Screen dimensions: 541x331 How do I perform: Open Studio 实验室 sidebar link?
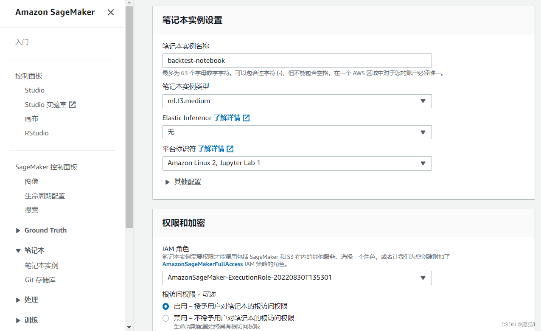pyautogui.click(x=46, y=104)
